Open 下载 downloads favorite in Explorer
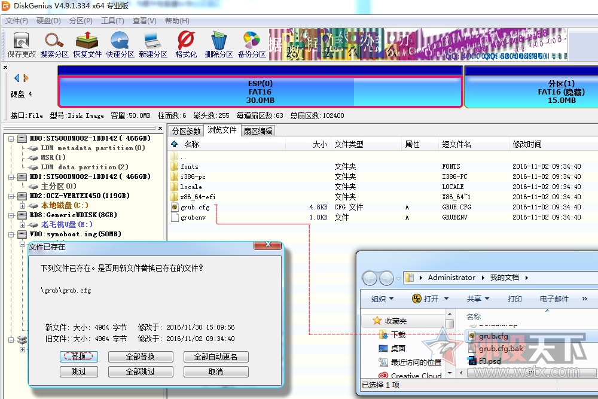This screenshot has height=399, width=598. pyautogui.click(x=392, y=335)
